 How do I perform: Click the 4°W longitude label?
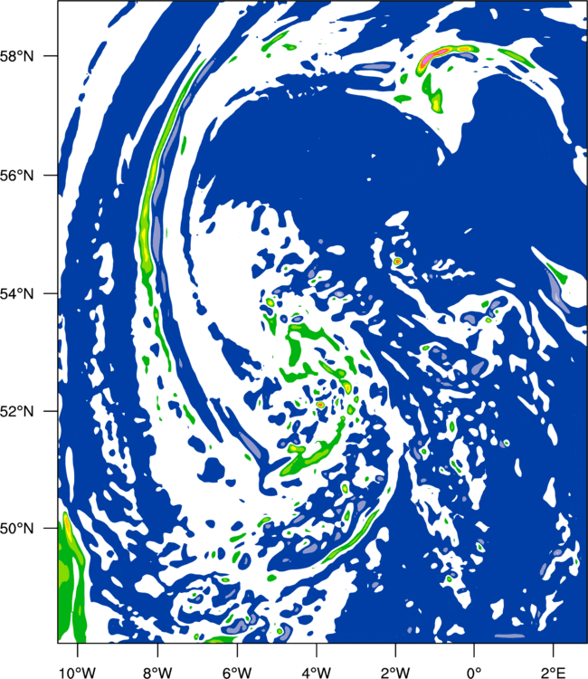click(x=317, y=673)
